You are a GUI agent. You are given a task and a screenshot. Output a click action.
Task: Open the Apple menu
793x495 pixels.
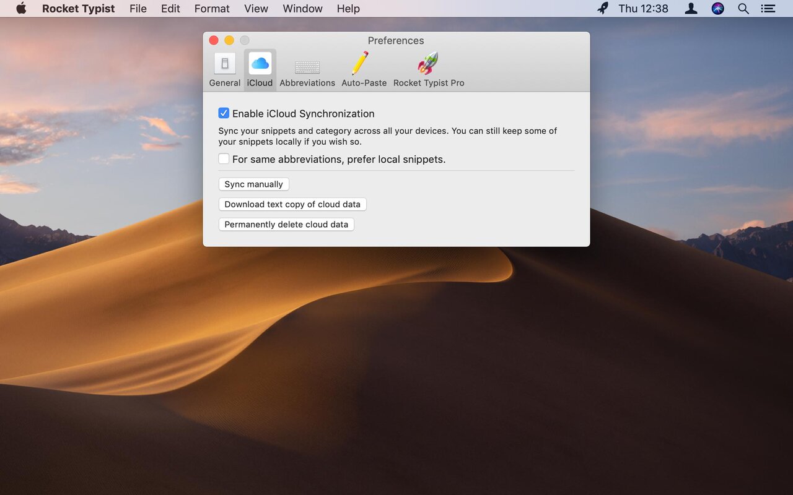point(21,9)
